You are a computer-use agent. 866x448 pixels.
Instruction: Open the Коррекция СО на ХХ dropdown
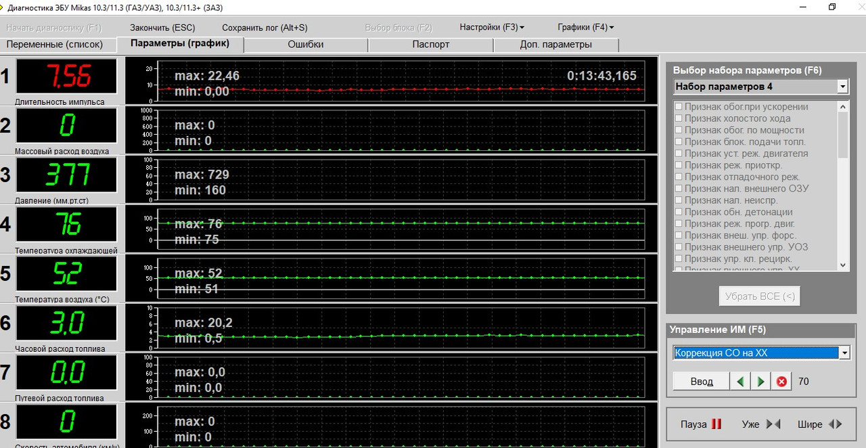[844, 353]
